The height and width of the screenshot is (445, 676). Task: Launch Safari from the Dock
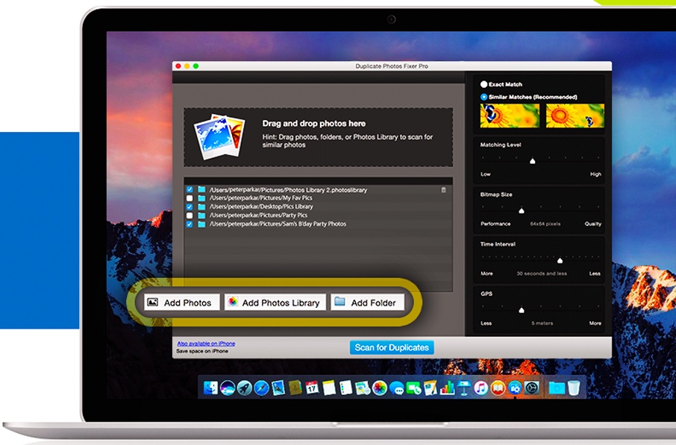[259, 388]
